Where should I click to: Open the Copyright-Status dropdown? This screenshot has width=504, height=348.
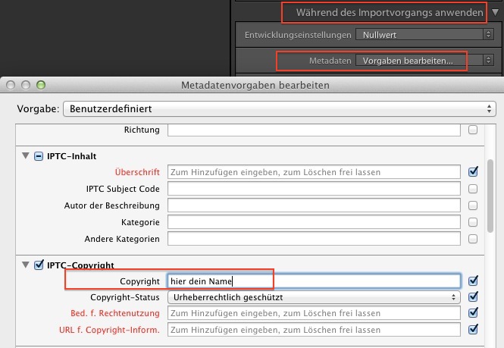pyautogui.click(x=315, y=297)
